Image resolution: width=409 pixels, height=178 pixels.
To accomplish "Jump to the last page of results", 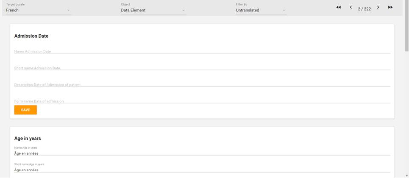I will (390, 7).
